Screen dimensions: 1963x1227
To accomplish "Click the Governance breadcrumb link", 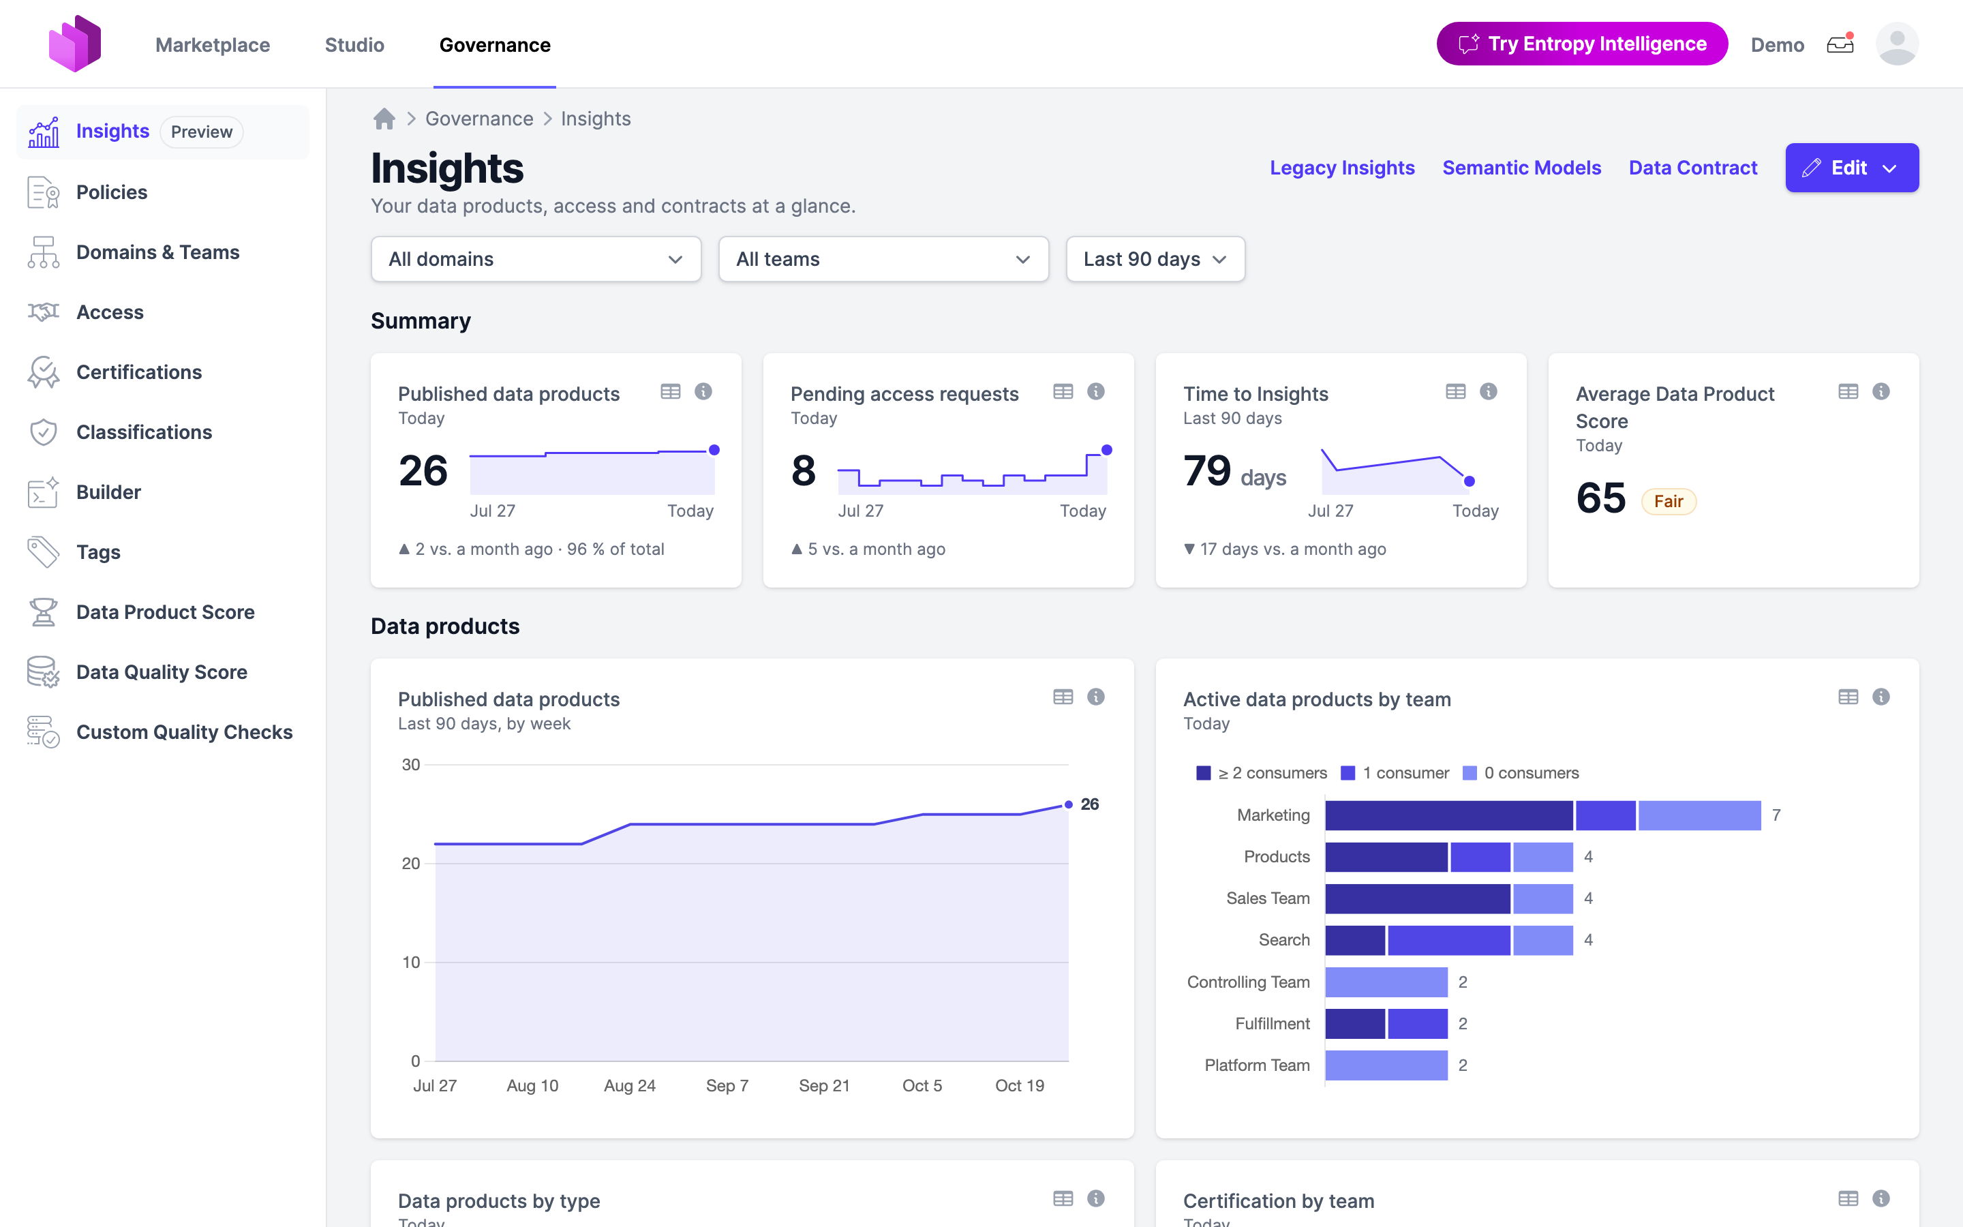I will (479, 119).
